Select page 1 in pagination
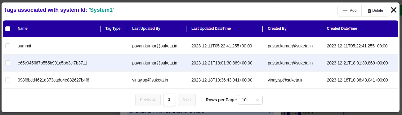The height and width of the screenshot is (115, 402). (x=169, y=100)
